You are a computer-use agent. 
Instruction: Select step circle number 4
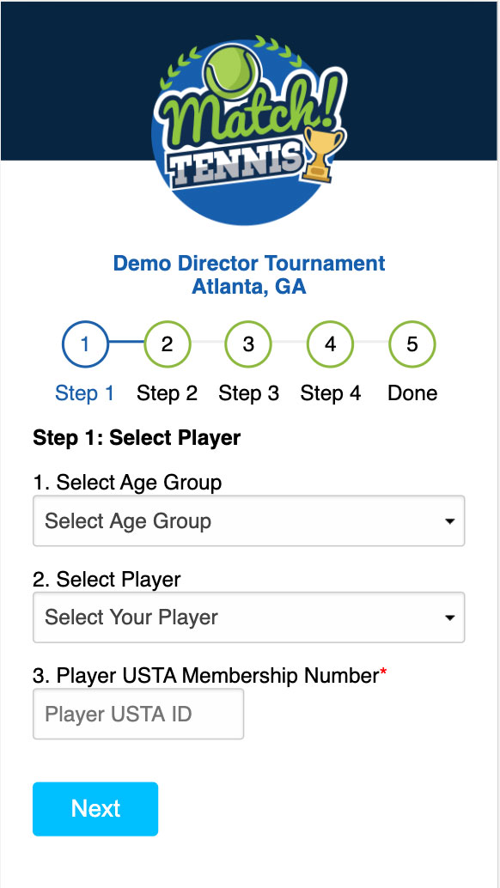tap(330, 344)
